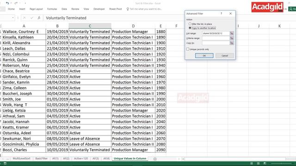Switch to the MultiLevelSort sheet tab
The width and height of the screenshot is (296, 166).
point(21,159)
